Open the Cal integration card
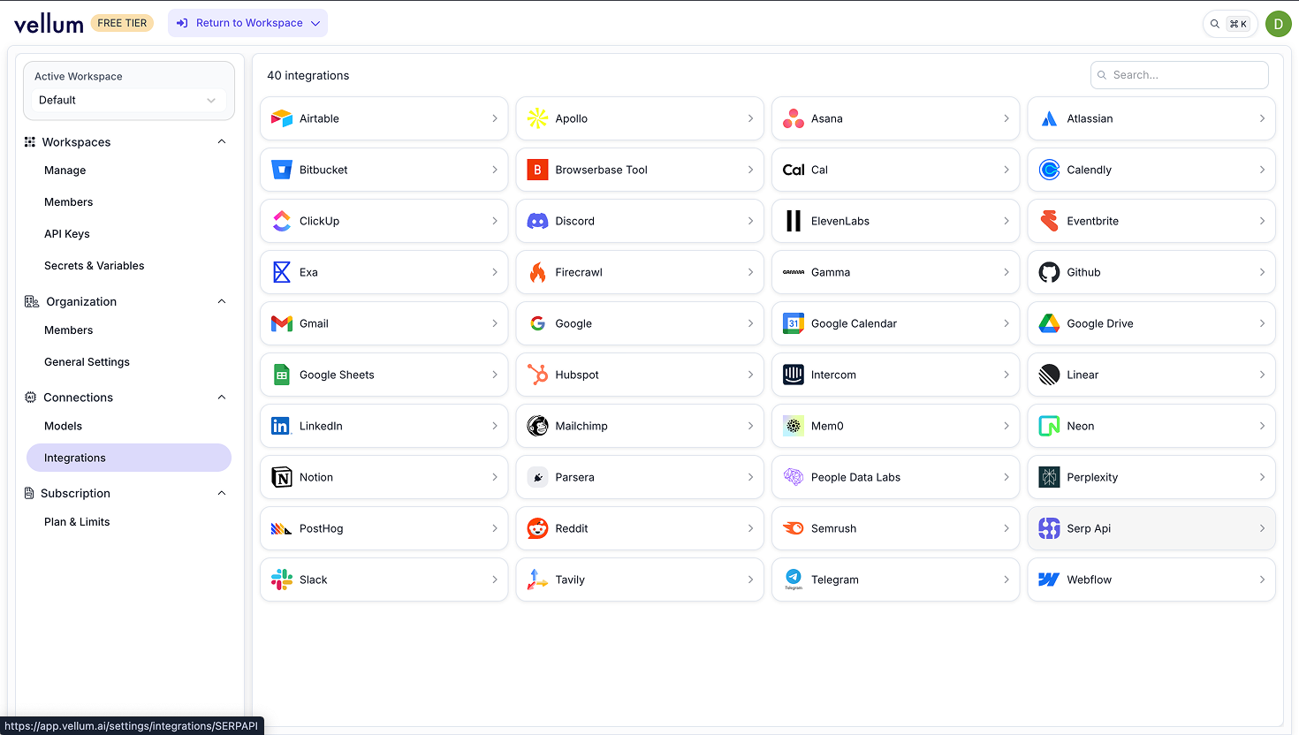This screenshot has height=735, width=1299. (x=895, y=170)
